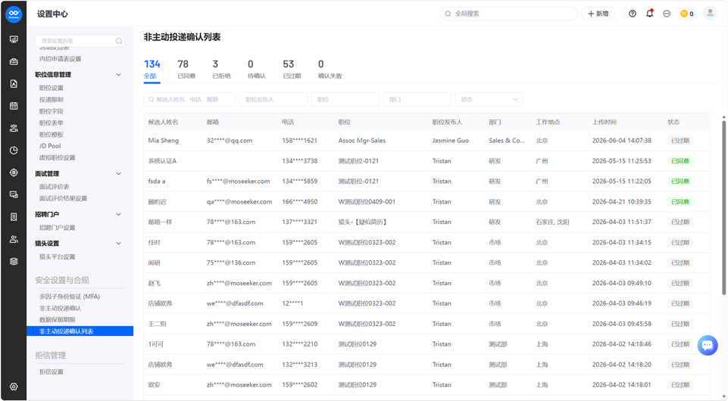Open the notification bell icon

coord(649,14)
